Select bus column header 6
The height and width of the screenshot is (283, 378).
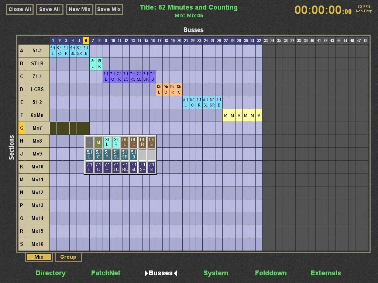pos(86,41)
